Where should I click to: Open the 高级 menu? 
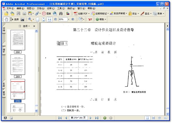pos(71,8)
